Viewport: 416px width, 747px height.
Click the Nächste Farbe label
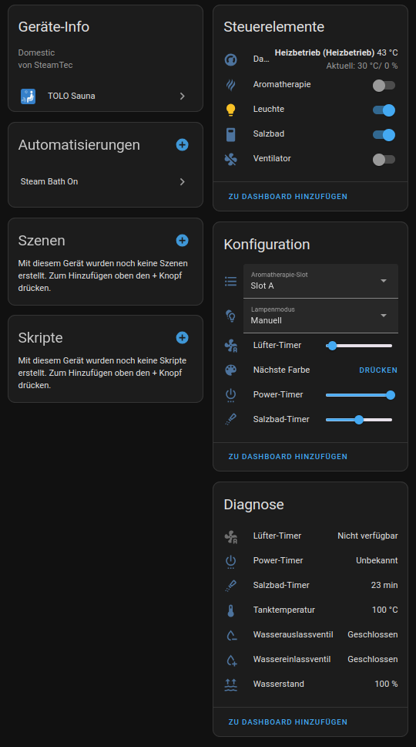281,370
